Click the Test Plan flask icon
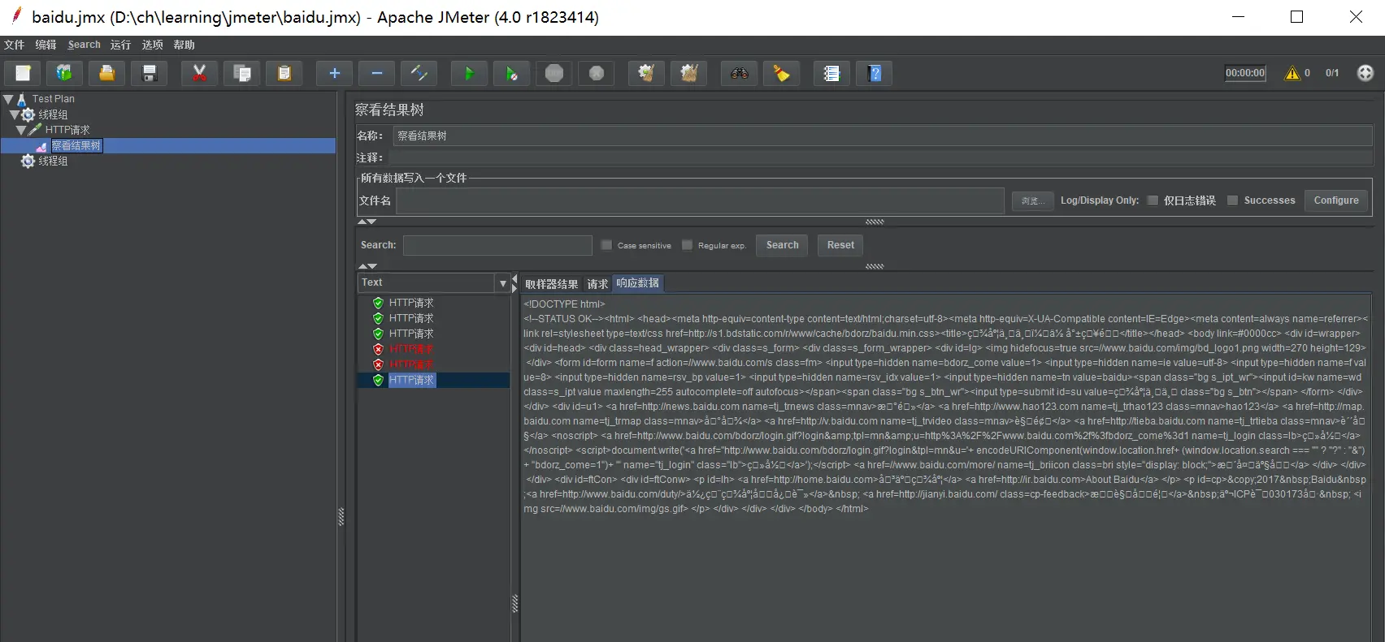This screenshot has width=1385, height=642. coord(22,99)
